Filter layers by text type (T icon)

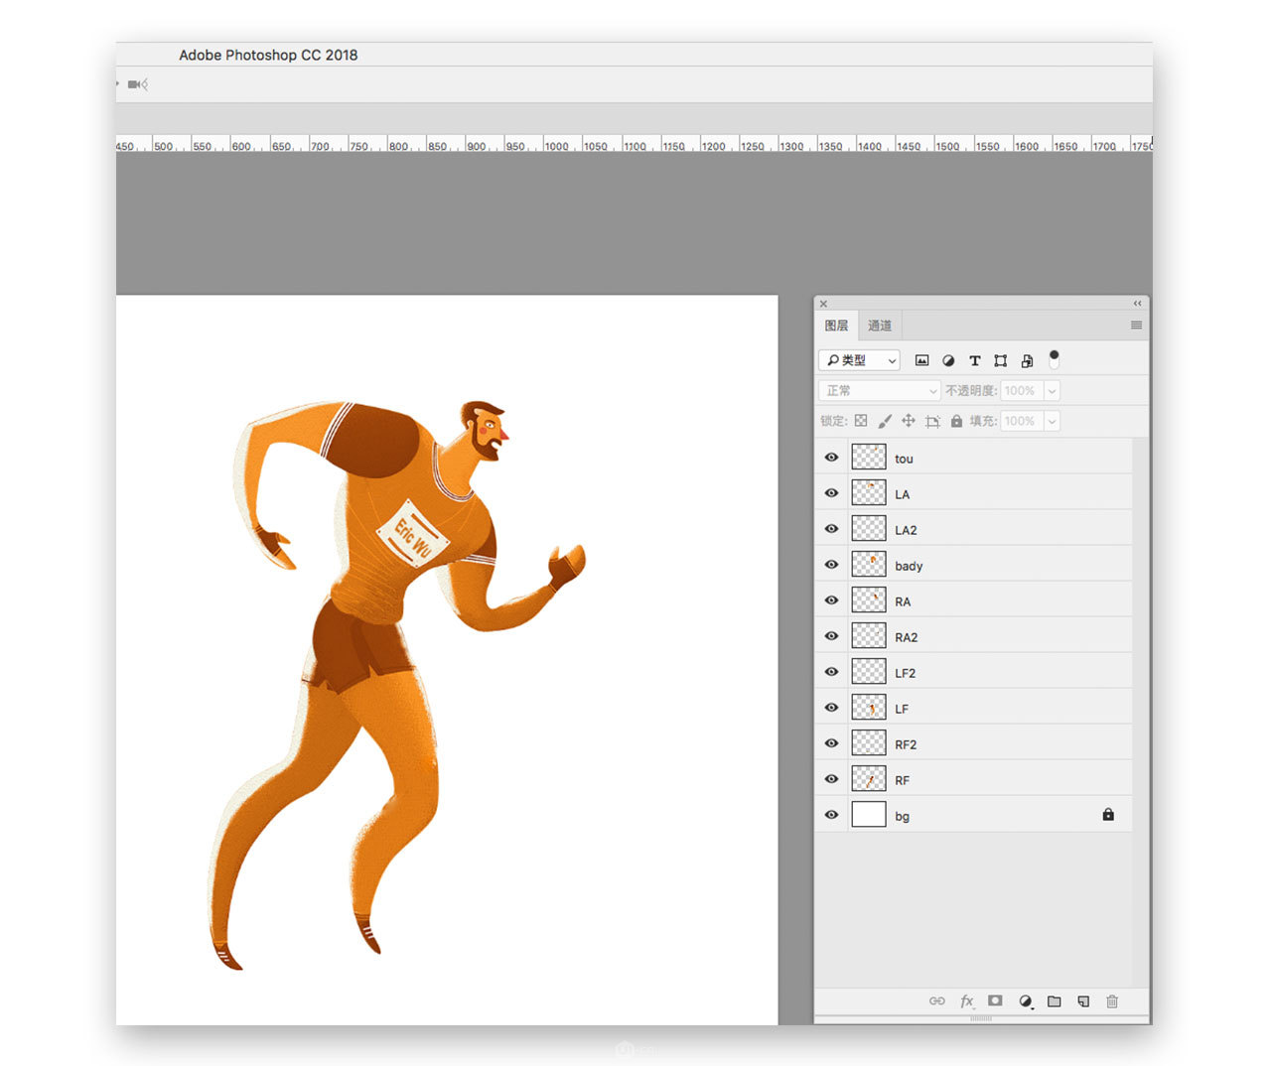(x=974, y=360)
